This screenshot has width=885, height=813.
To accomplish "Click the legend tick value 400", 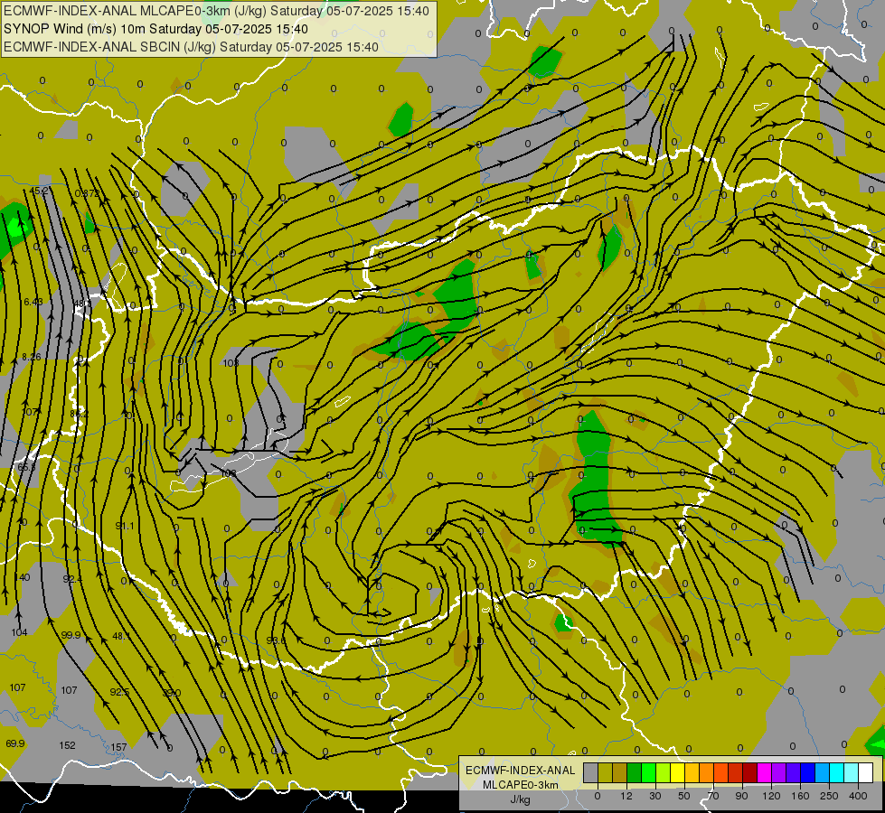I will [858, 796].
